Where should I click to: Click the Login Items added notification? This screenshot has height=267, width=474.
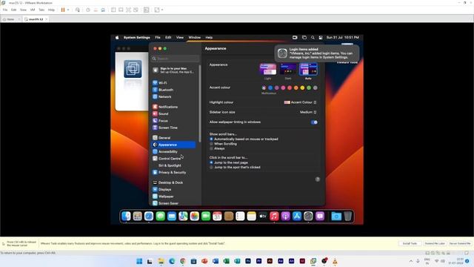point(317,53)
